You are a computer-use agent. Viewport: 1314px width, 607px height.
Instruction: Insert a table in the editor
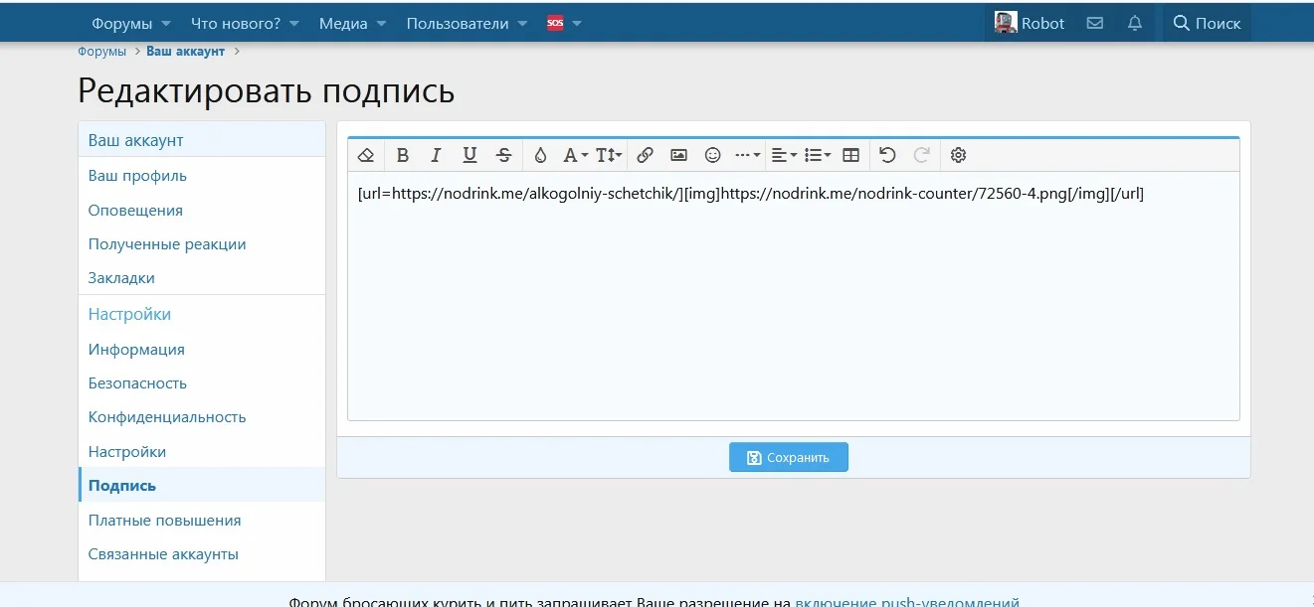[x=850, y=155]
